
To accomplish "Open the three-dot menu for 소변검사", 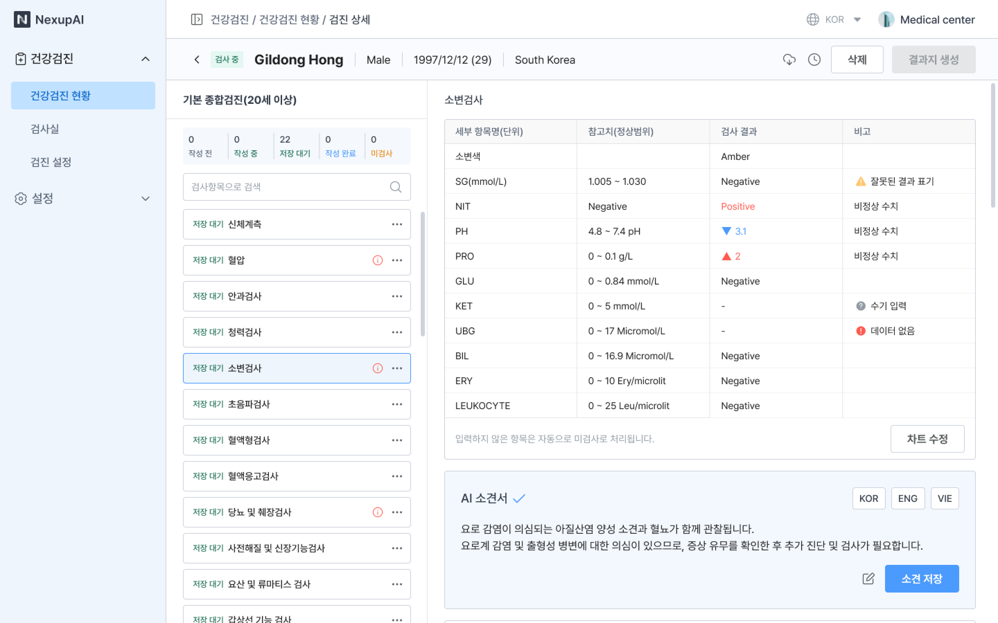I will pyautogui.click(x=397, y=368).
